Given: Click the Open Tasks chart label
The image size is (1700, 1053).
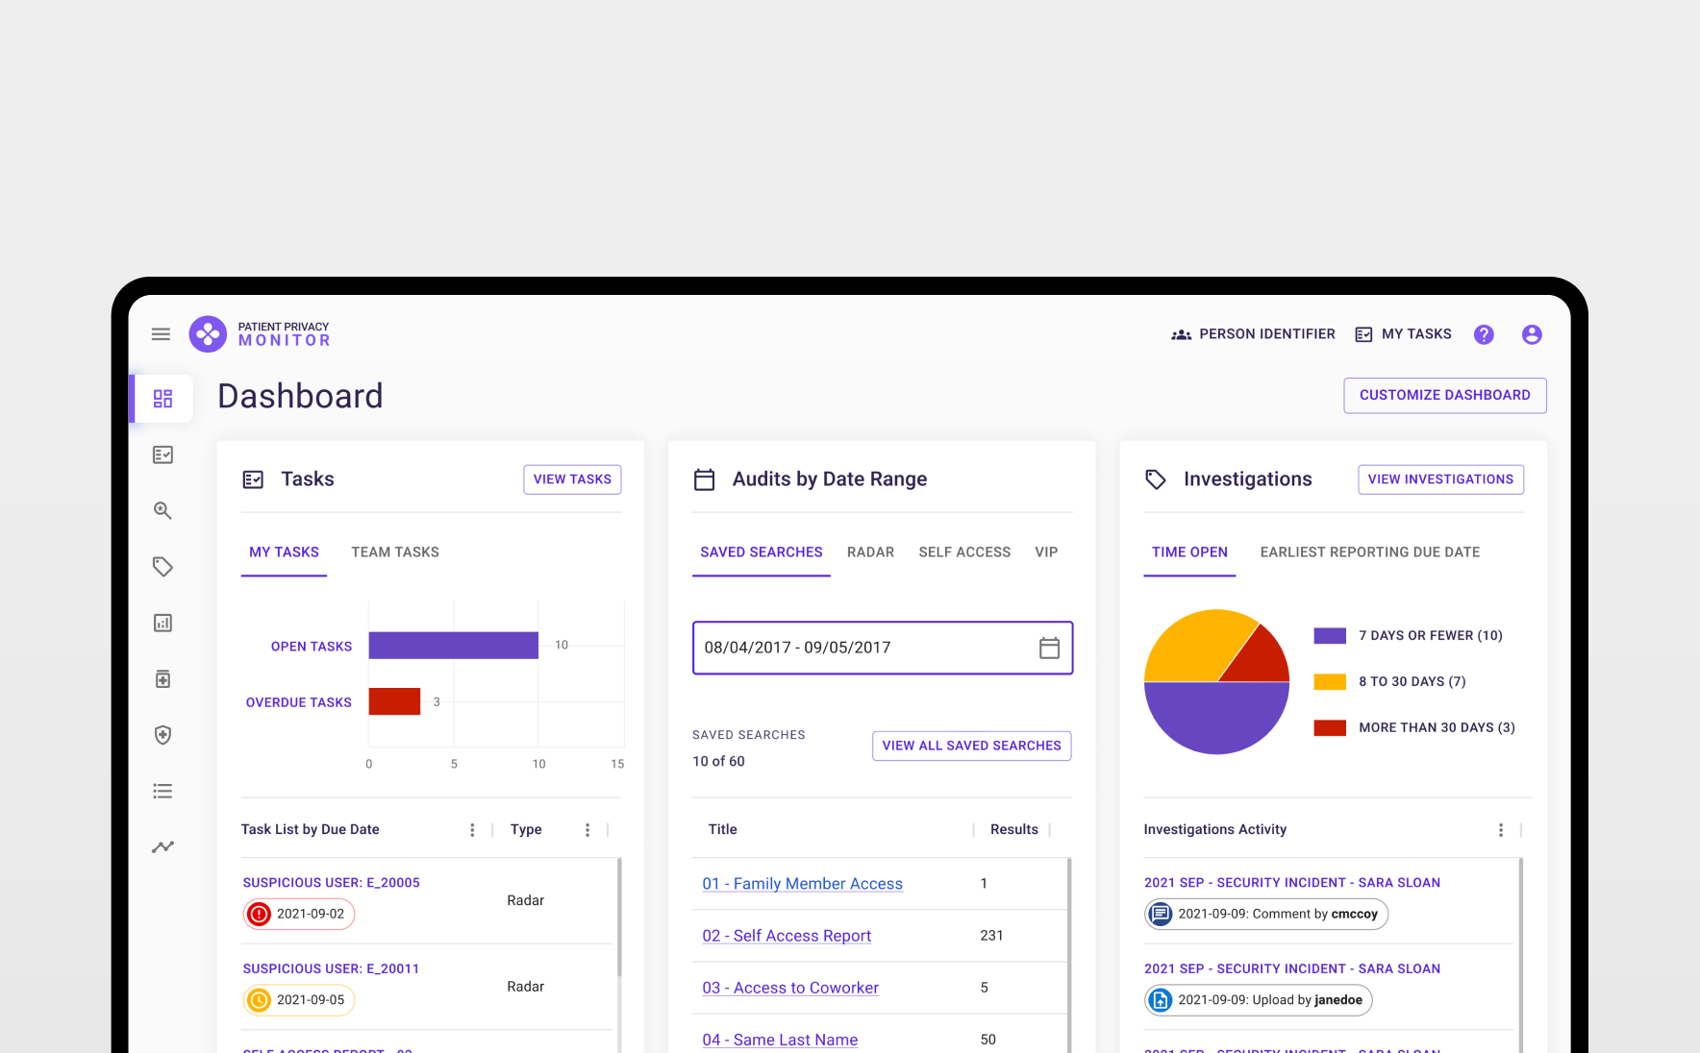Looking at the screenshot, I should 312,647.
